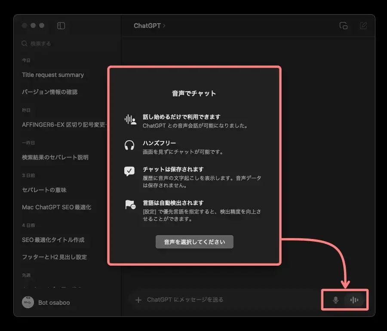Image resolution: width=387 pixels, height=331 pixels.
Task: Start a new chat with compose icon
Action: (x=363, y=26)
